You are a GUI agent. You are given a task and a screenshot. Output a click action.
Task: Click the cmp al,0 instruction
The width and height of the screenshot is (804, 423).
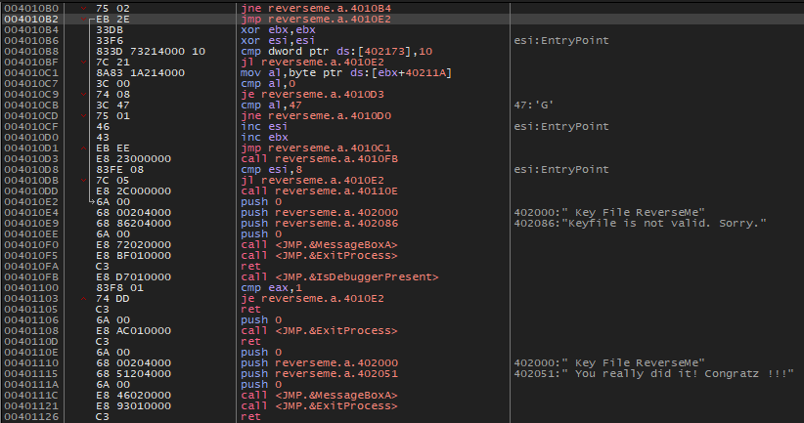point(267,83)
